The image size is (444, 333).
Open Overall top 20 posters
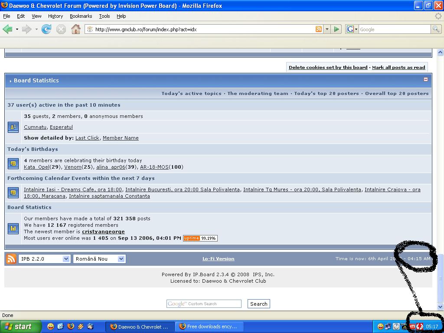(x=397, y=94)
